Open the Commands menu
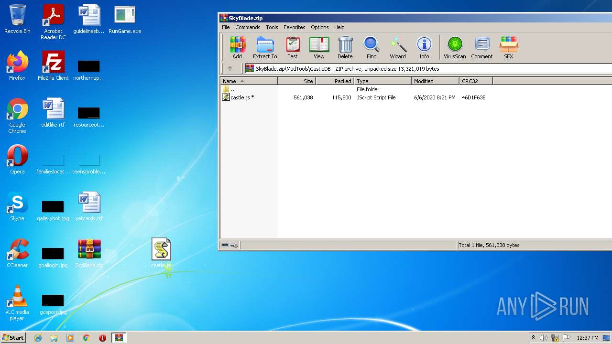Viewport: 612px width, 344px height. point(248,27)
